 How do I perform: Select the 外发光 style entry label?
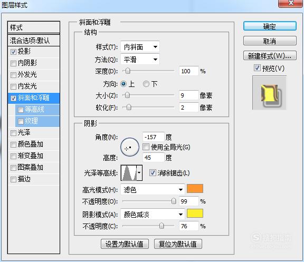(x=27, y=74)
